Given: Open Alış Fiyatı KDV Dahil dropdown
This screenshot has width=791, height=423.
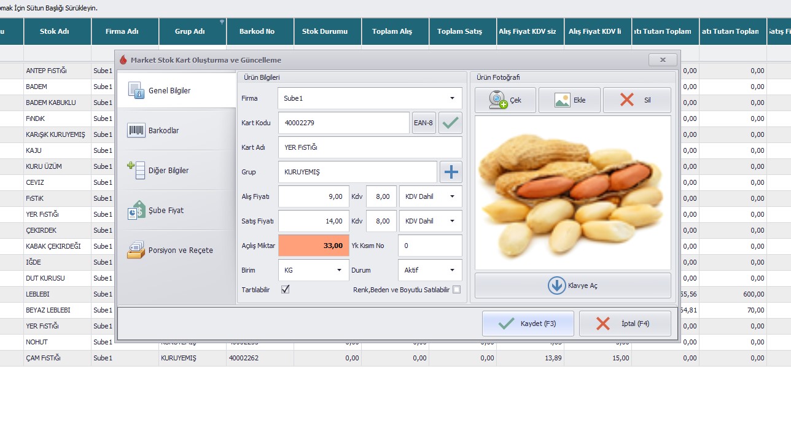Looking at the screenshot, I should coord(452,196).
